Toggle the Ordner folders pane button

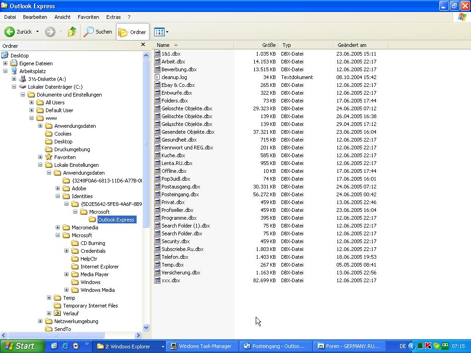[x=132, y=32]
